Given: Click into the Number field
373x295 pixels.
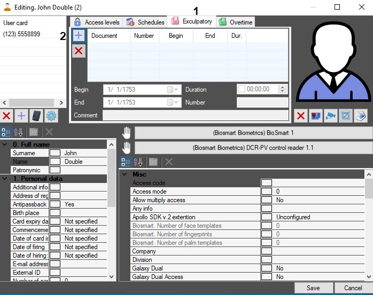Looking at the screenshot, I should point(262,102).
